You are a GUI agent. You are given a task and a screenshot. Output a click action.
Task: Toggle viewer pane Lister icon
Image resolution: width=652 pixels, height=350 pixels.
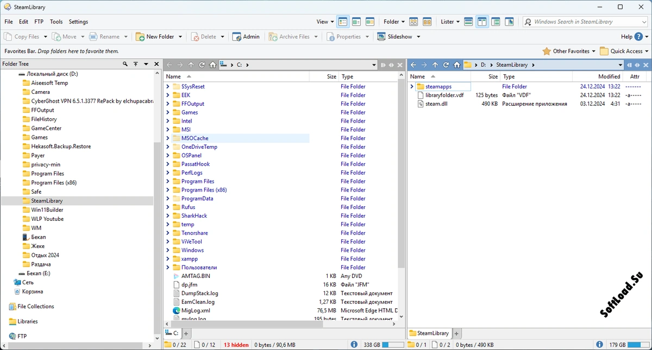pos(509,22)
